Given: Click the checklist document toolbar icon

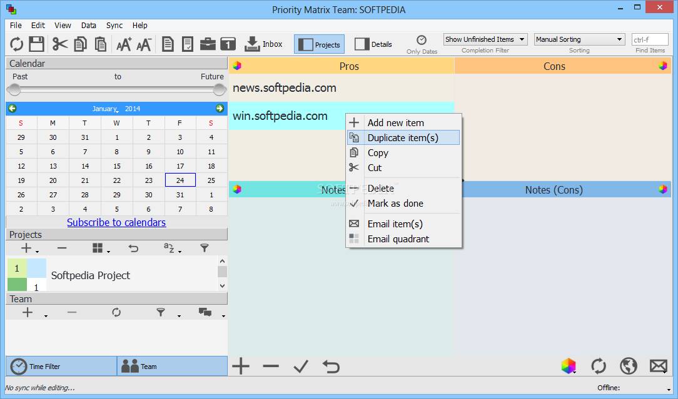Looking at the screenshot, I should click(x=188, y=44).
